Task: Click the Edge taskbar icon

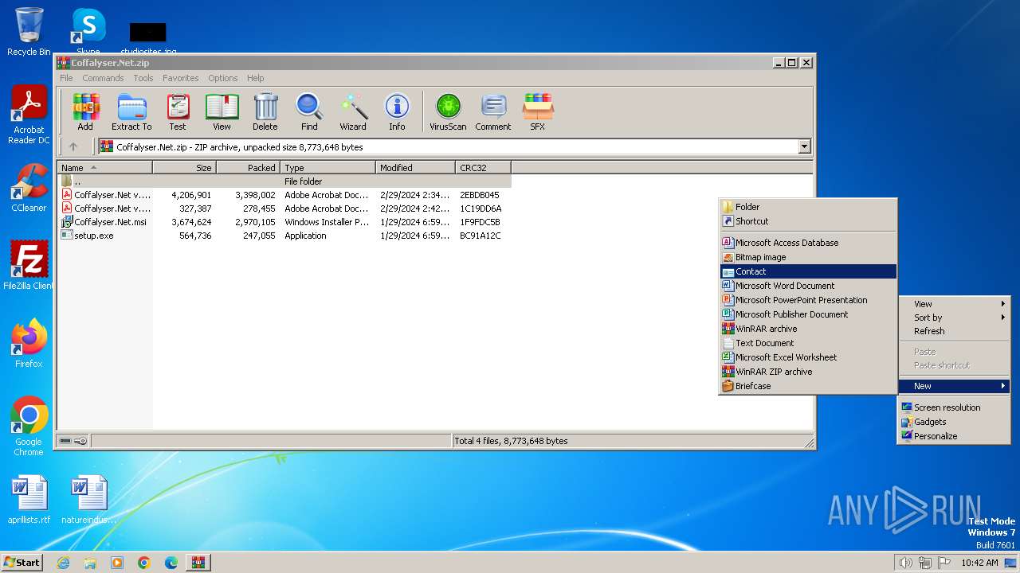Action: (x=171, y=563)
